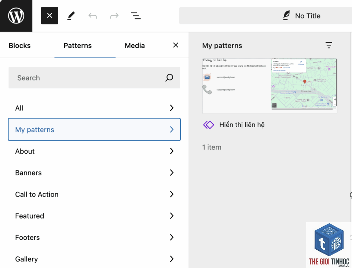Click the No Title document bar
The width and height of the screenshot is (352, 268).
[x=265, y=16]
